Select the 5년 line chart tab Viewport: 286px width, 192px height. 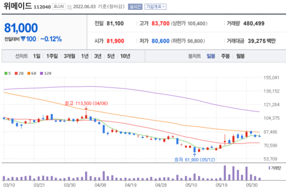pyautogui.click(x=111, y=56)
